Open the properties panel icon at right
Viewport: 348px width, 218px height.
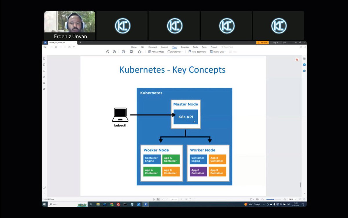coord(304,58)
